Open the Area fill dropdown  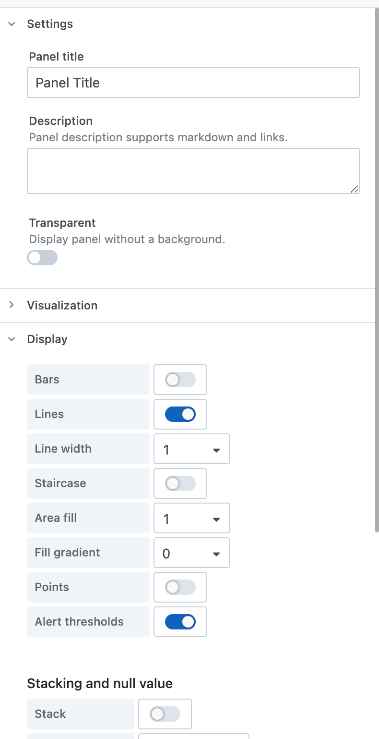click(192, 518)
